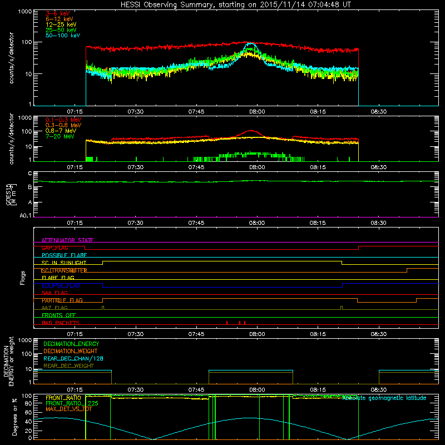
Task: Select the REAR_DEC_CHAN/128 legend label
Action: [x=73, y=358]
